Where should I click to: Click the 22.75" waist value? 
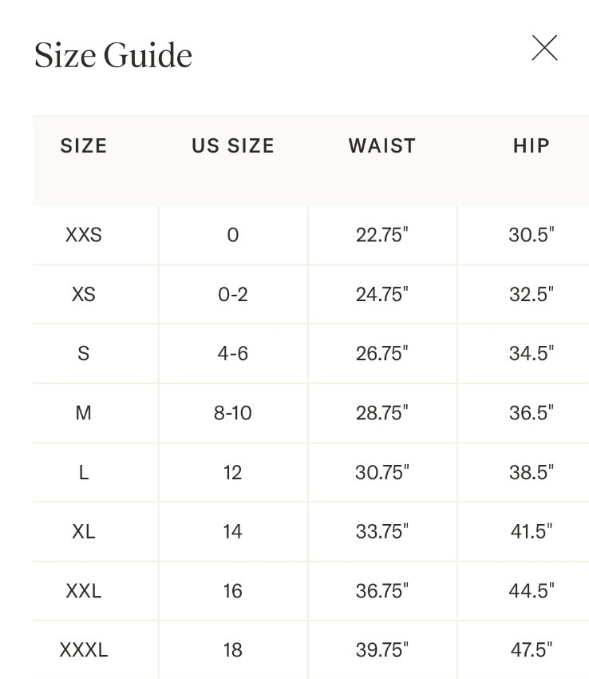coord(382,235)
